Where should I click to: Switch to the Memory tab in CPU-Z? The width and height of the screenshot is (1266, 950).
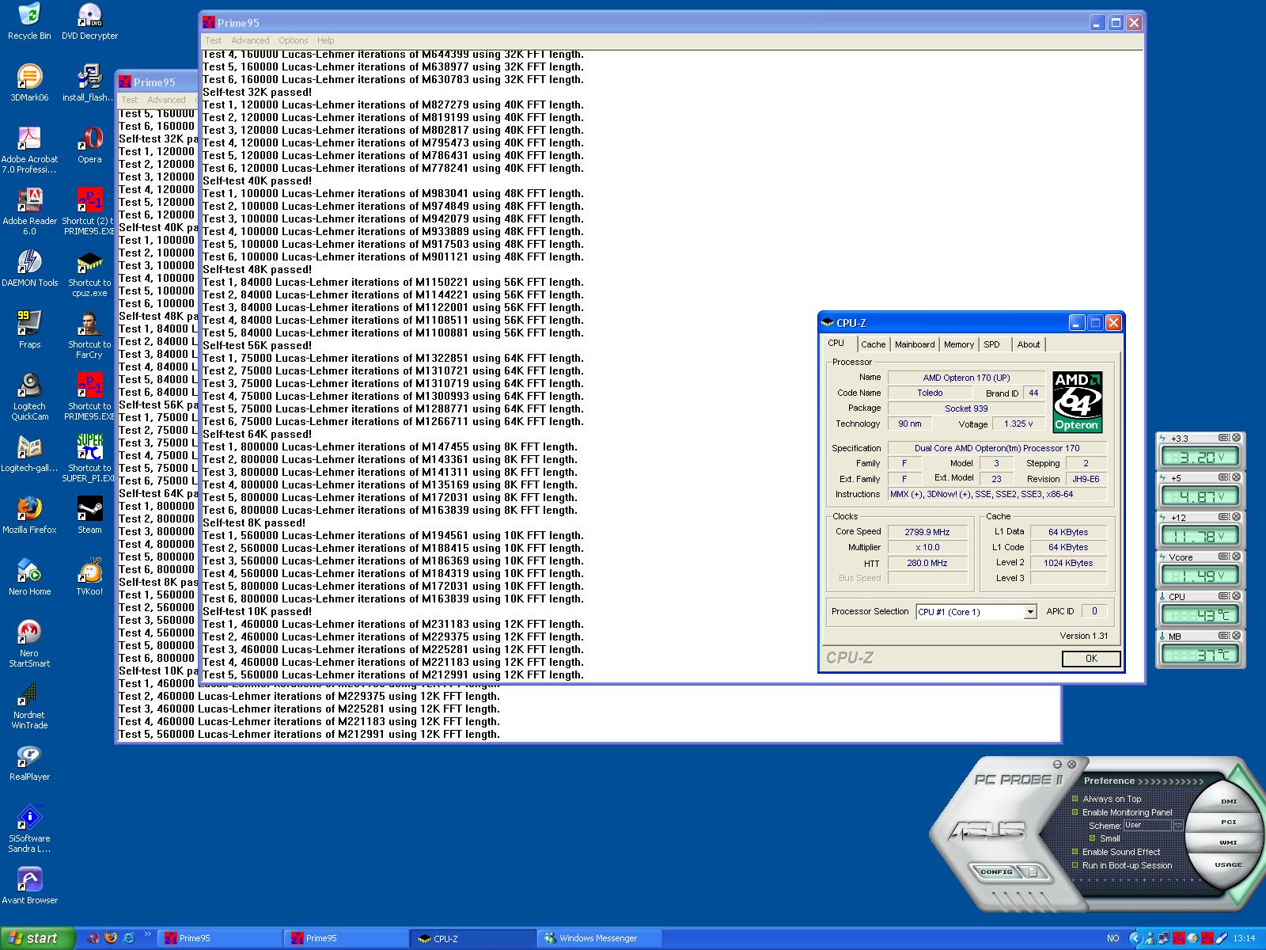[959, 344]
